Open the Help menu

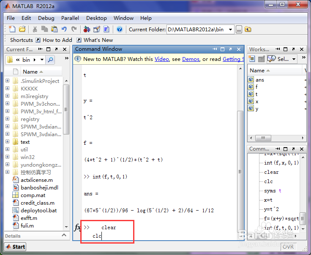coord(146,18)
